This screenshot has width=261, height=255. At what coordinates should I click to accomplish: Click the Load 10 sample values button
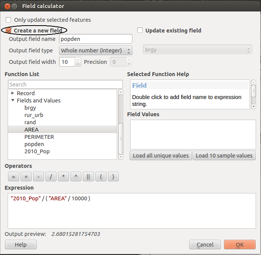224,156
